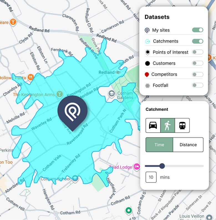Screen dimensions: 216x220
Task: Click the Fernbank Rd street label
Action: tap(62, 52)
